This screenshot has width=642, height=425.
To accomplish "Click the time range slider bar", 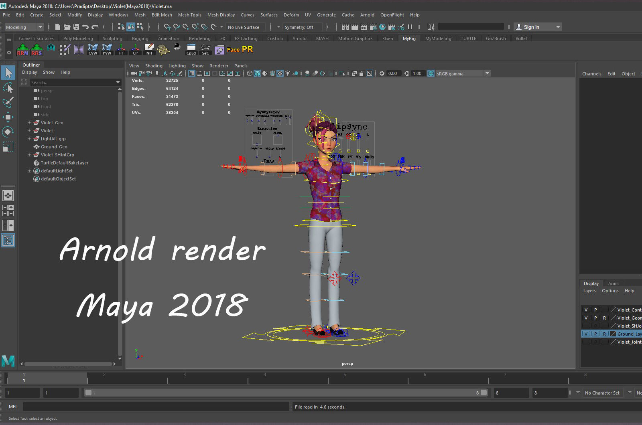I will [286, 393].
